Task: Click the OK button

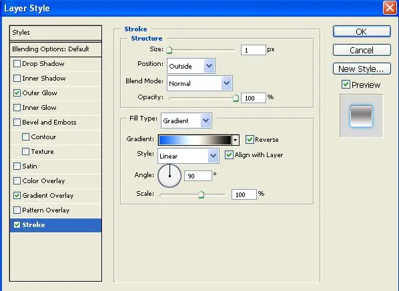Action: coord(362,31)
